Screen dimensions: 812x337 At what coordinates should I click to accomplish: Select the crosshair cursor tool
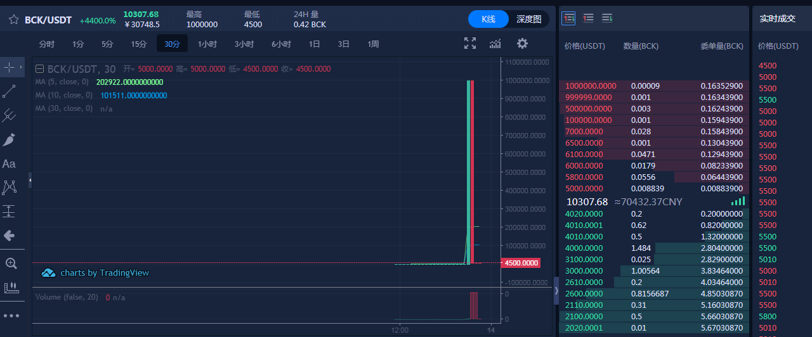[10, 67]
